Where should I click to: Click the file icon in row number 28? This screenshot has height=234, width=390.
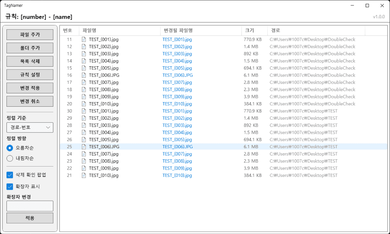coord(84,125)
